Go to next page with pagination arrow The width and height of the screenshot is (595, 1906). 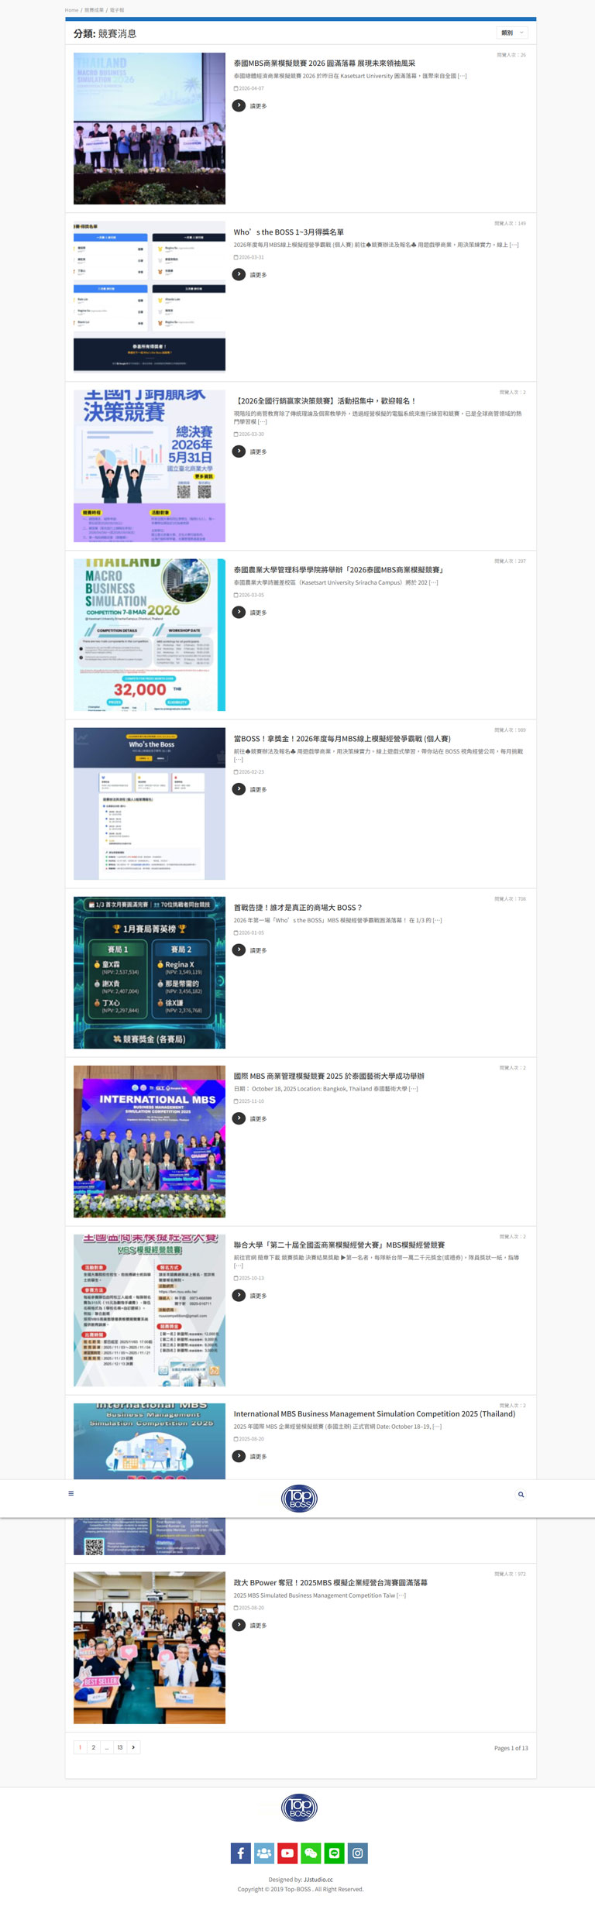coord(133,1746)
